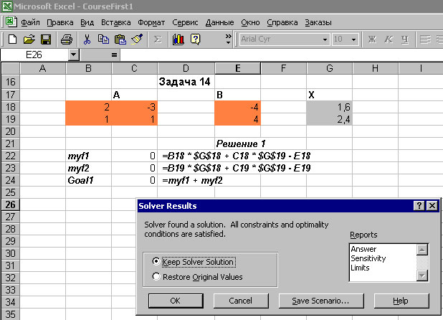Cut selection with the scissors icon

click(87, 39)
